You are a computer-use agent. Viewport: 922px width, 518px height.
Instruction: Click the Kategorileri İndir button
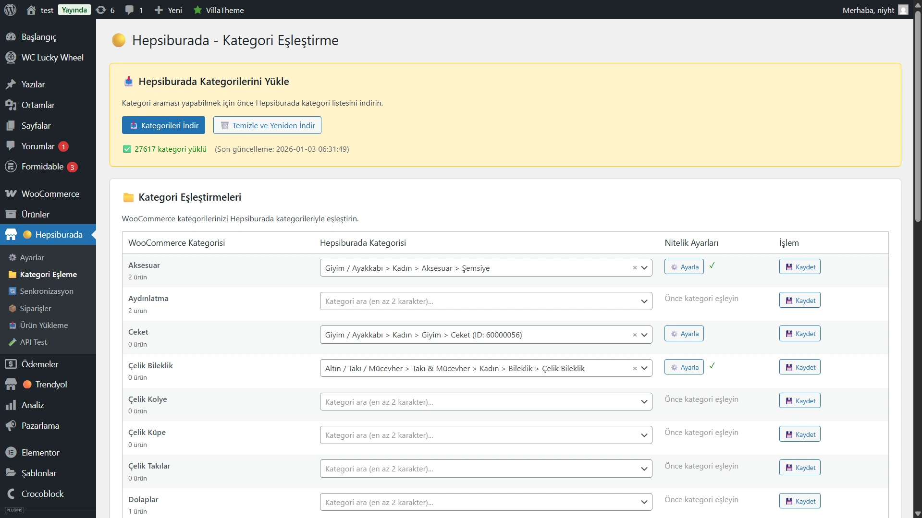163,125
